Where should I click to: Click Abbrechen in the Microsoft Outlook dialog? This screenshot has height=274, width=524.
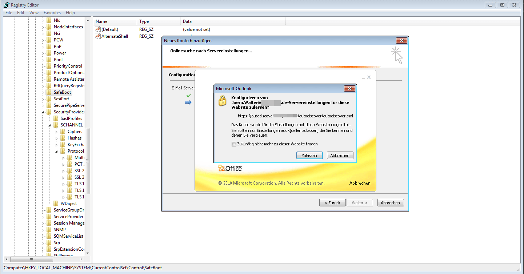coord(340,156)
